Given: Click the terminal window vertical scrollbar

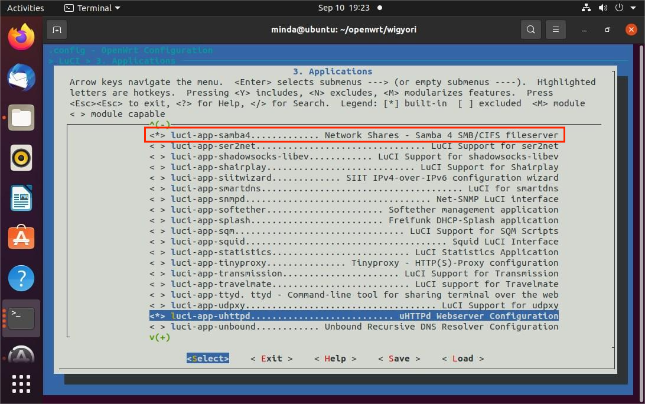Looking at the screenshot, I should coord(642,222).
